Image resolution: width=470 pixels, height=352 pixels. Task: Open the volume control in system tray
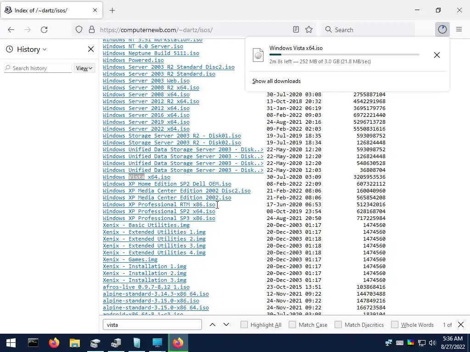coord(432,343)
